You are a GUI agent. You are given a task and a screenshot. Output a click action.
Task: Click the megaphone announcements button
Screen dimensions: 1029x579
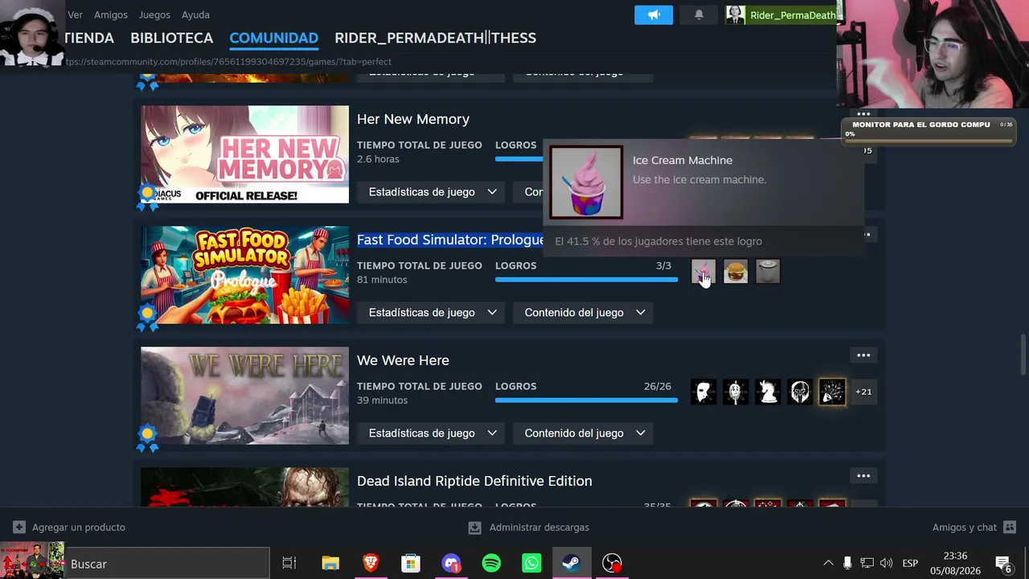tap(654, 15)
